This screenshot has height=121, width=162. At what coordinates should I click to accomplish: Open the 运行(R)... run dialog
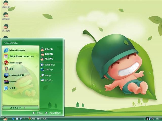coord(51,80)
